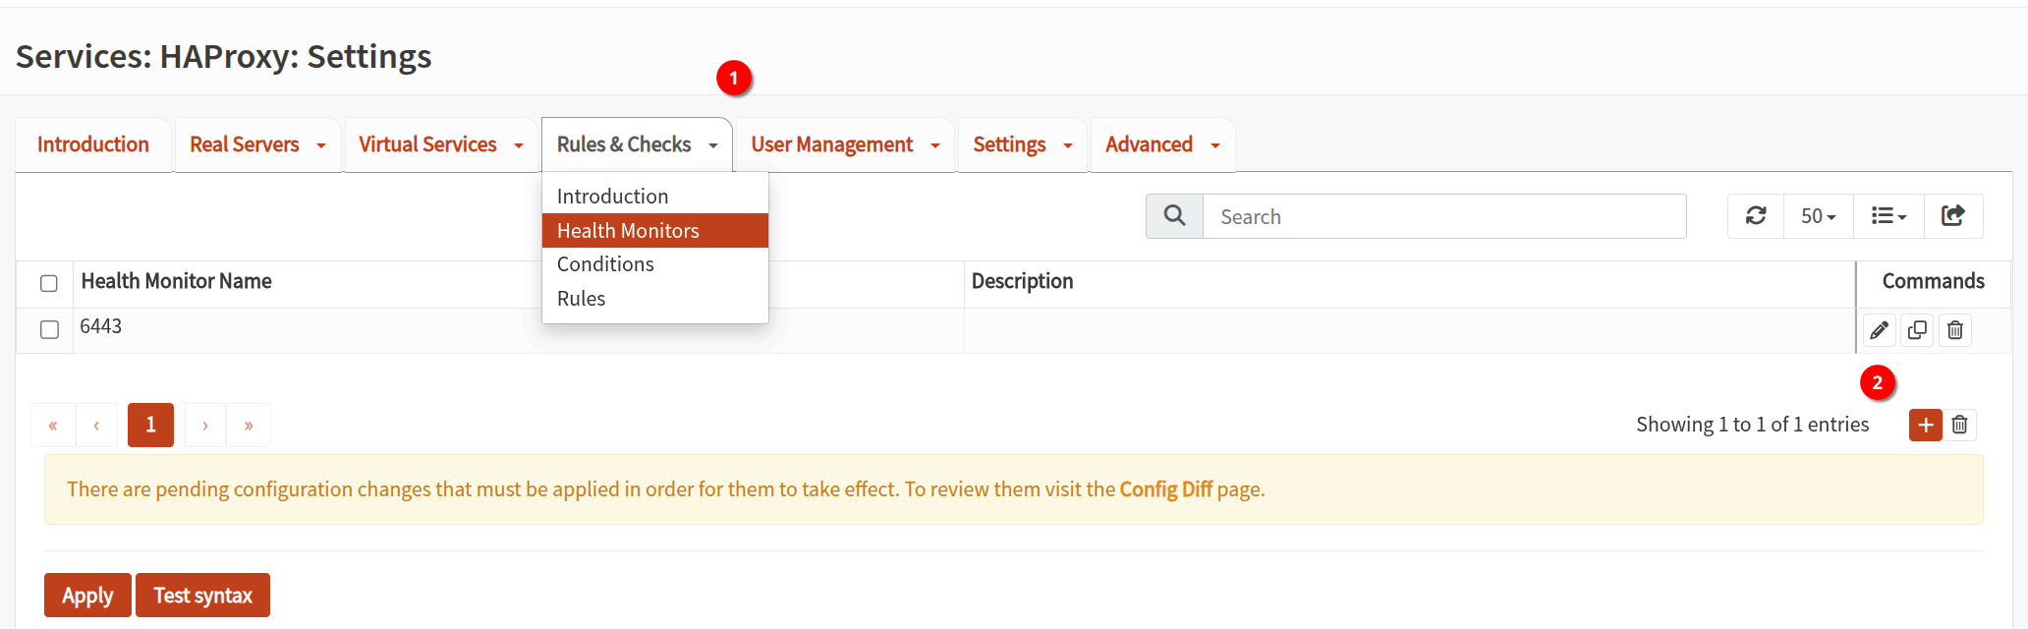Image resolution: width=2028 pixels, height=629 pixels.
Task: Click the magnifier search icon
Action: click(x=1174, y=216)
